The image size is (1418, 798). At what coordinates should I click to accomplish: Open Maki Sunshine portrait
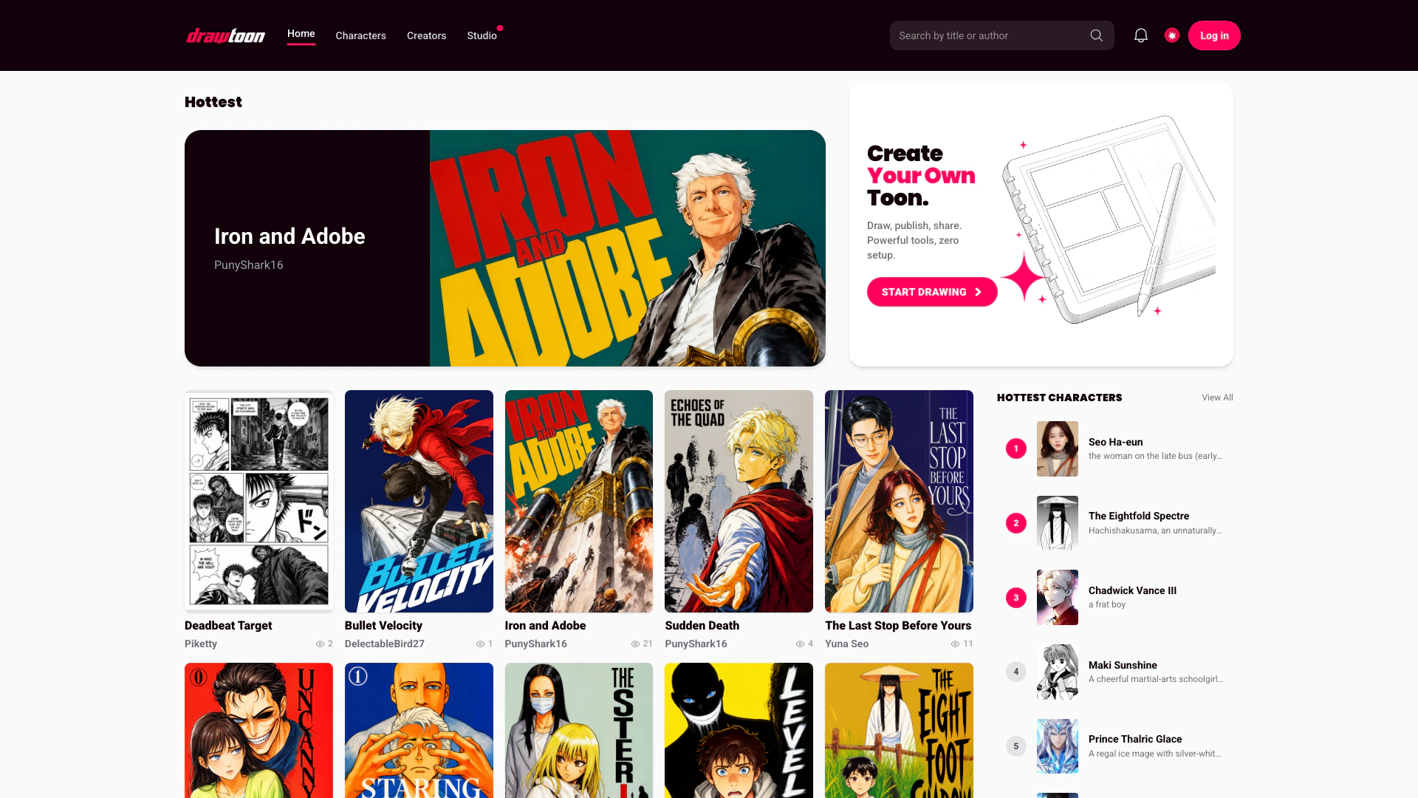click(1058, 672)
